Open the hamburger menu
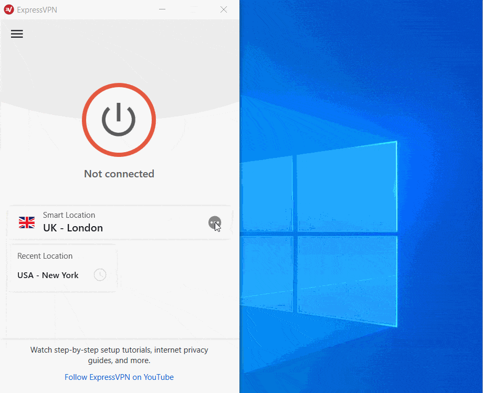483x393 pixels. [x=17, y=34]
